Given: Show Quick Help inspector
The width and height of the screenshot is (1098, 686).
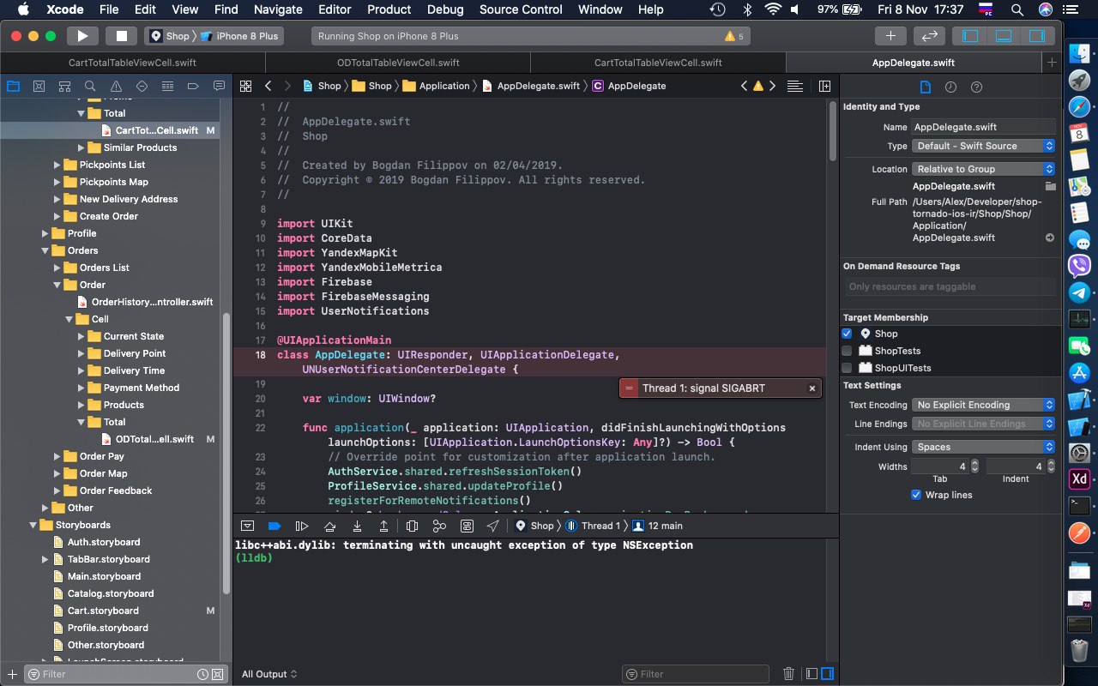Looking at the screenshot, I should pyautogui.click(x=976, y=87).
